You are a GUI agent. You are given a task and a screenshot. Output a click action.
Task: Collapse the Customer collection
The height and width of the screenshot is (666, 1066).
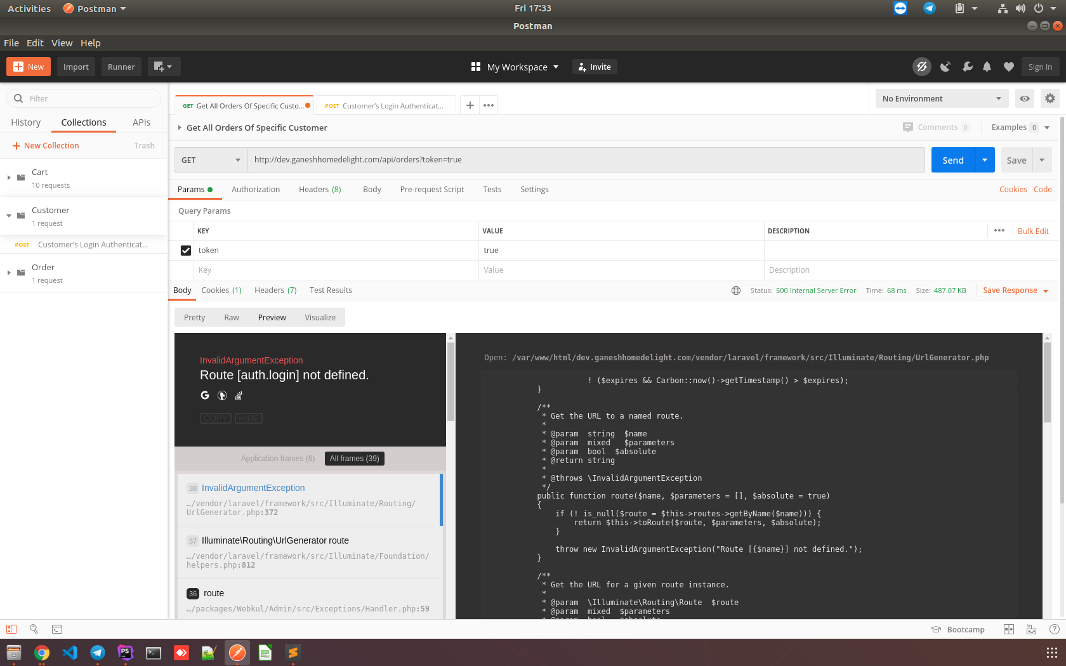click(9, 216)
